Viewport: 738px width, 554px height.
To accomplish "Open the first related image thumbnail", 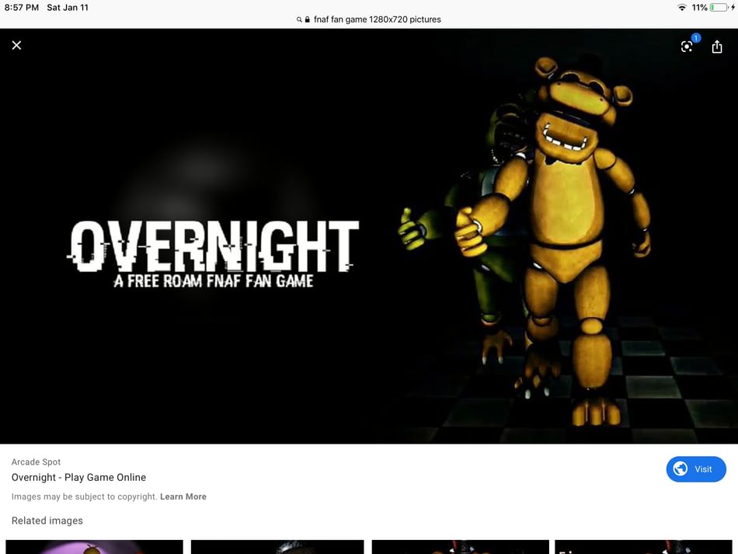I will (94, 547).
